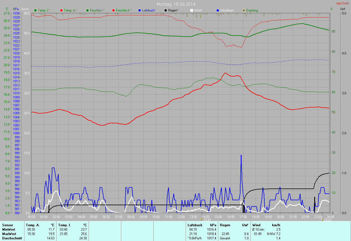Click the green swatch beside Temp. I.
This screenshot has height=241, width=351.
[35, 10]
